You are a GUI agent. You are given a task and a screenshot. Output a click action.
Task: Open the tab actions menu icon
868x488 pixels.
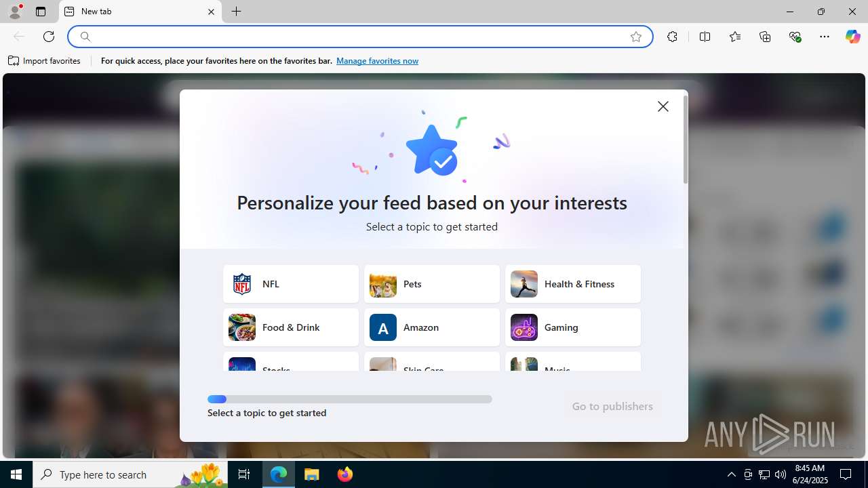(41, 12)
